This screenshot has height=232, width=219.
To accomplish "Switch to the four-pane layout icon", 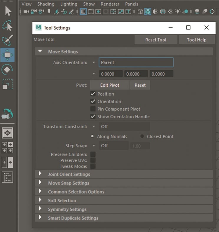I will coord(7,148).
